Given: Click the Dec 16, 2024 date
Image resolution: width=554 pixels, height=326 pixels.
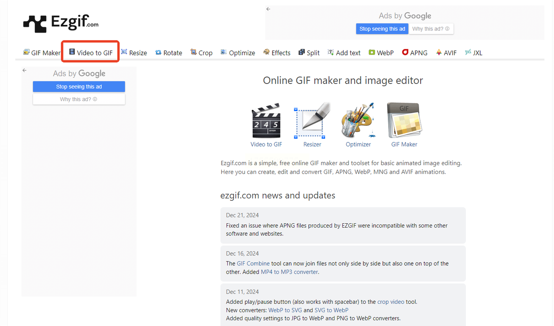Looking at the screenshot, I should pyautogui.click(x=242, y=254).
